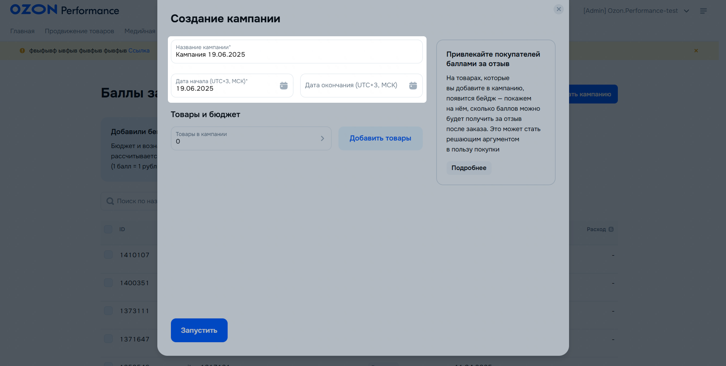The image size is (726, 366).
Task: Click the Добавить товары button
Action: point(380,138)
